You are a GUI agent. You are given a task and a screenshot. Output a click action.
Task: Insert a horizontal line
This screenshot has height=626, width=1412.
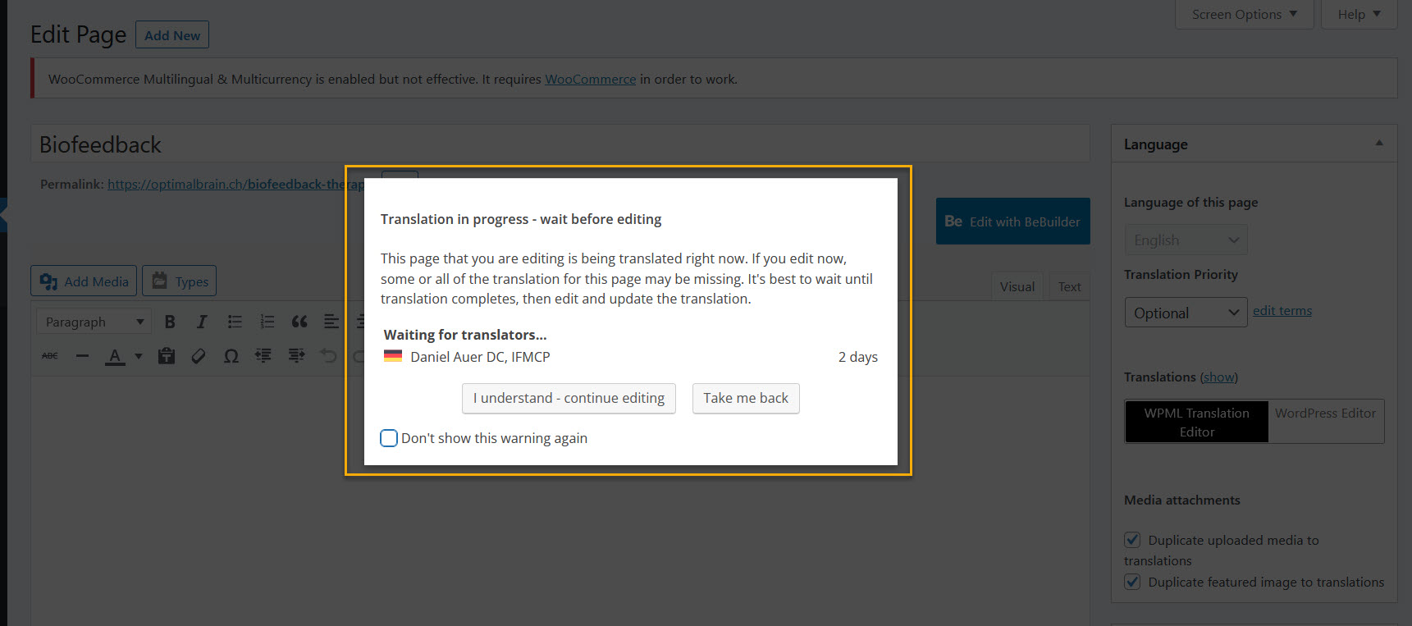(82, 355)
